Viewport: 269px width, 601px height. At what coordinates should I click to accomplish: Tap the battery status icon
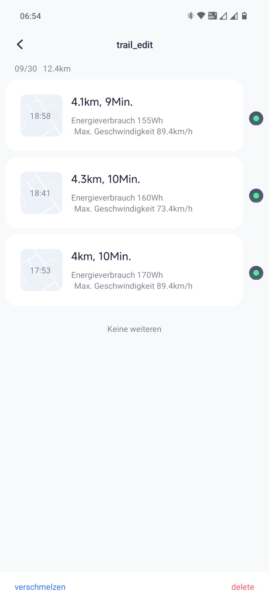(244, 16)
